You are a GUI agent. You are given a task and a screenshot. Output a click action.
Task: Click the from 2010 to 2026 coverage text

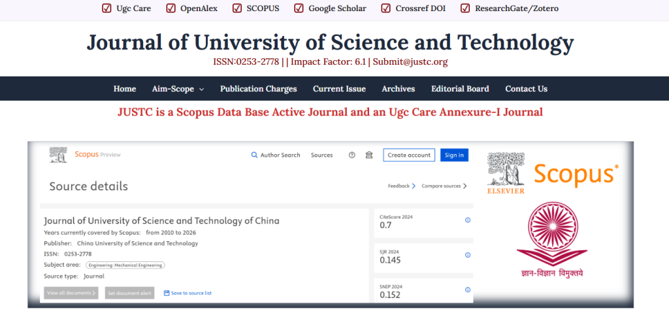click(171, 233)
